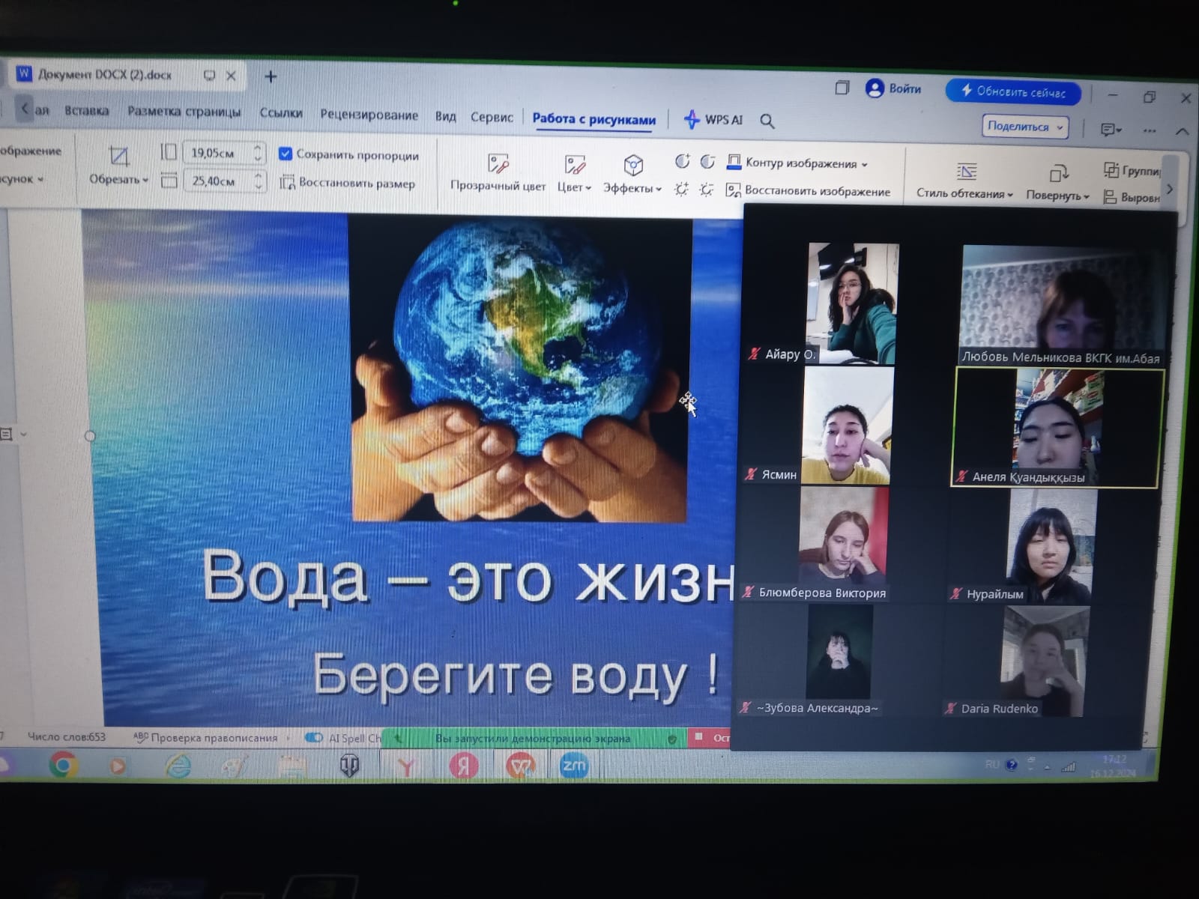Open the Review (Рецензирование) ribbon tab
Image resolution: width=1199 pixels, height=899 pixels.
point(369,115)
